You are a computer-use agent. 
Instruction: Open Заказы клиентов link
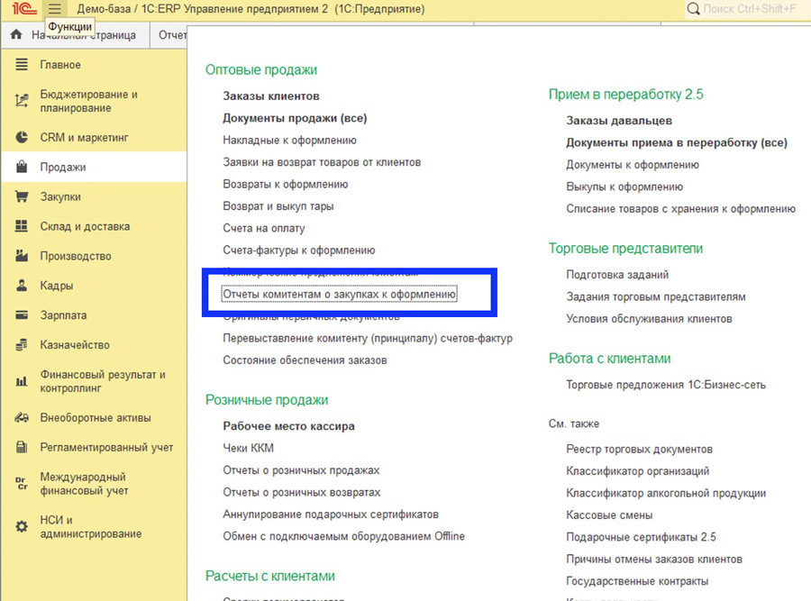(x=271, y=96)
